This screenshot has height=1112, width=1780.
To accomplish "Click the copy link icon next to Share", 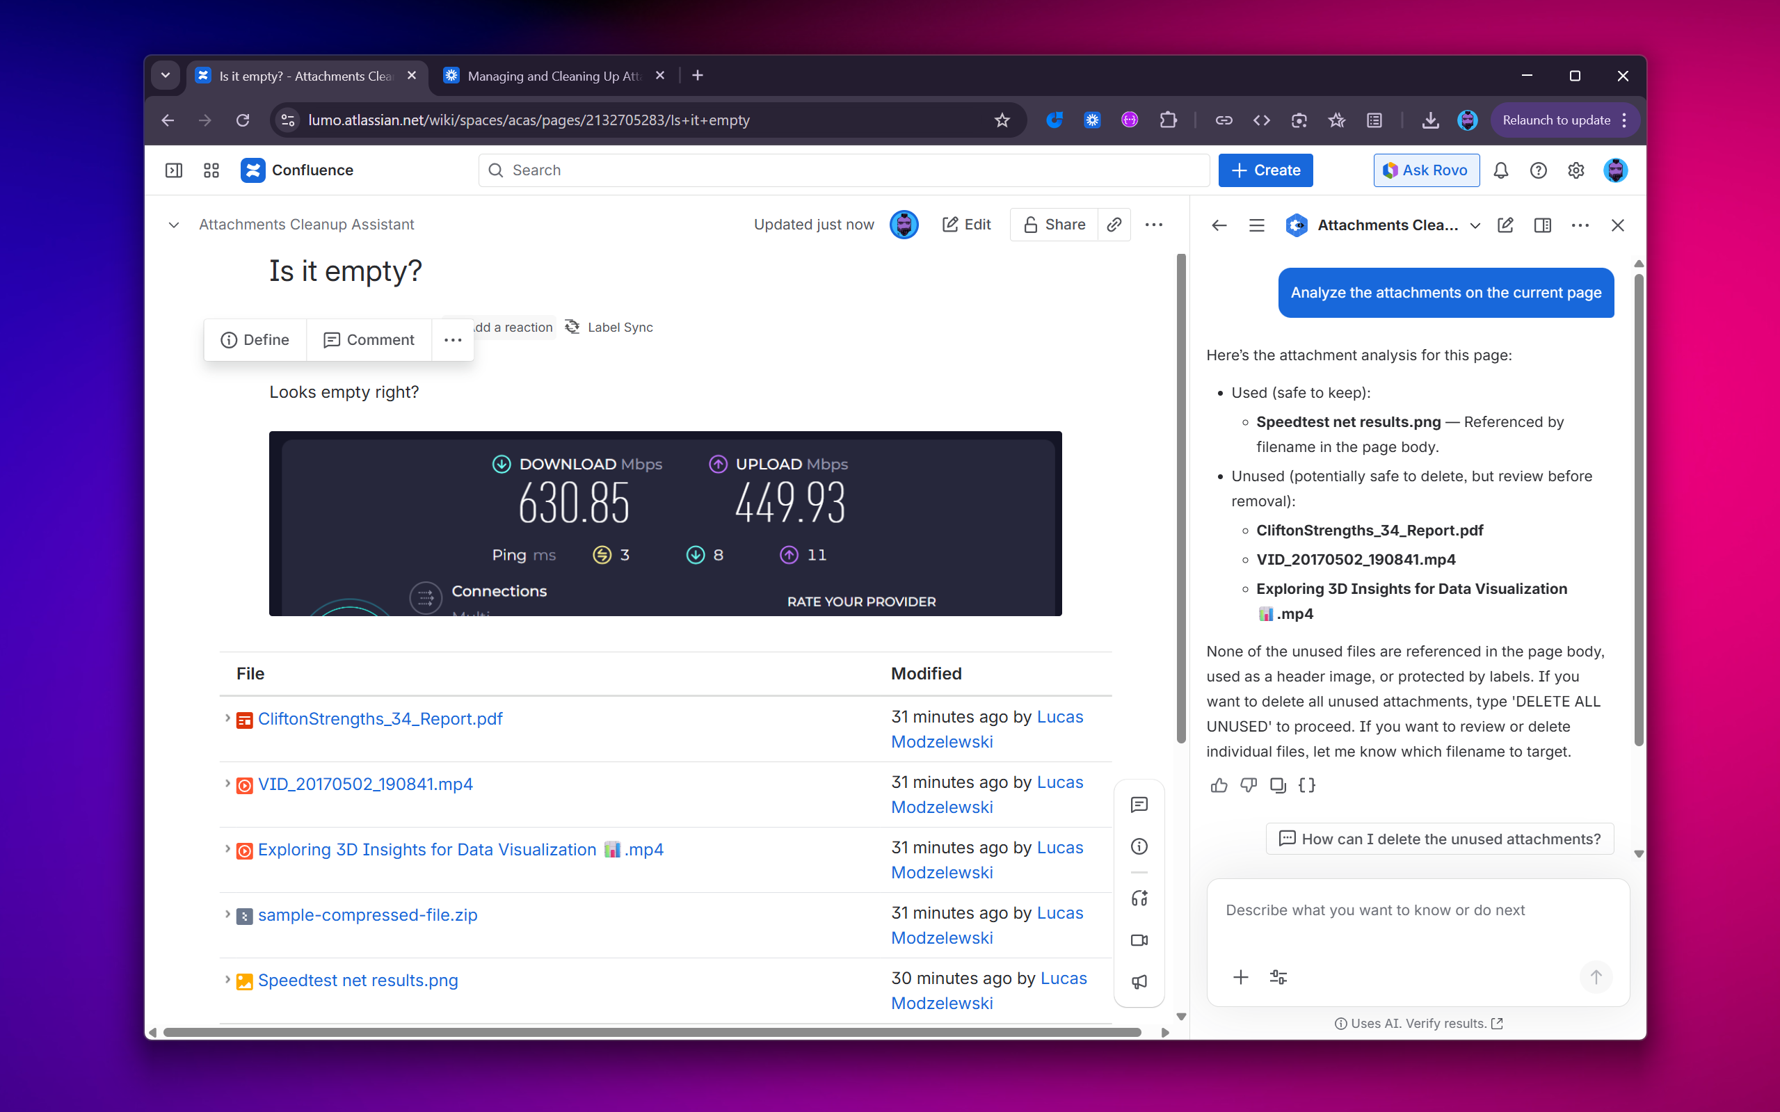I will click(1114, 225).
